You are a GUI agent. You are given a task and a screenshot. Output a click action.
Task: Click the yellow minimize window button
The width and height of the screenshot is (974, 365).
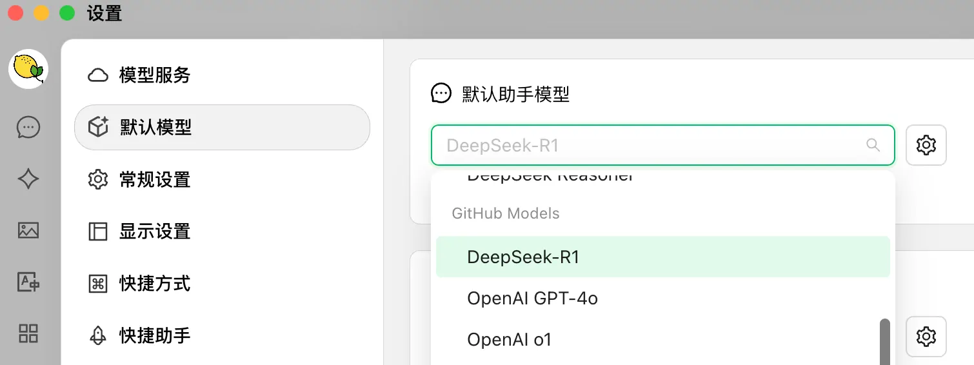click(x=41, y=13)
